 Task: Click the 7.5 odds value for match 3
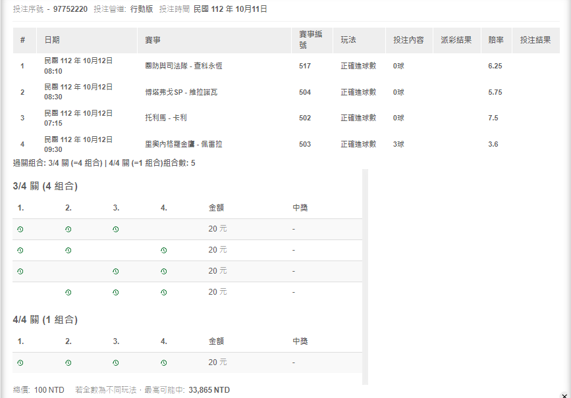(x=493, y=118)
